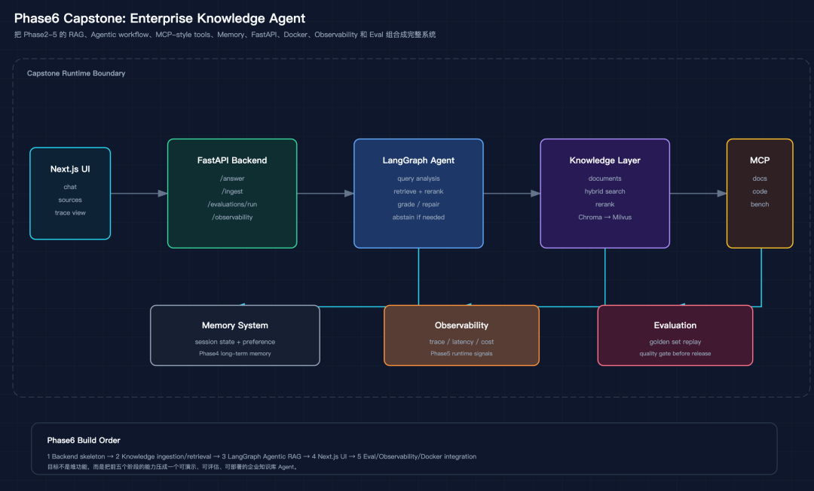Click the arrow between FastAPI and LangGraph Agent
This screenshot has width=814, height=491.
tap(326, 194)
